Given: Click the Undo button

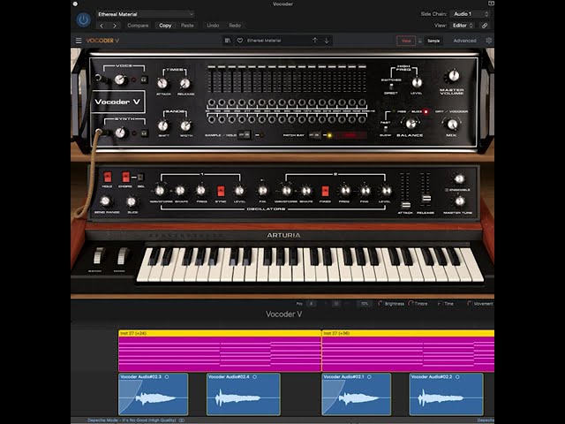Looking at the screenshot, I should (213, 26).
